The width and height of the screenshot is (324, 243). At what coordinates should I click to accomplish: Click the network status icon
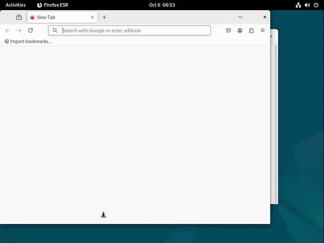(x=298, y=5)
